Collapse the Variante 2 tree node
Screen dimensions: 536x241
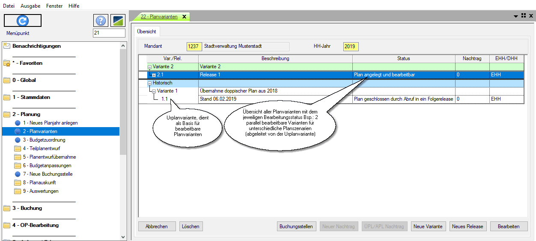(x=149, y=67)
